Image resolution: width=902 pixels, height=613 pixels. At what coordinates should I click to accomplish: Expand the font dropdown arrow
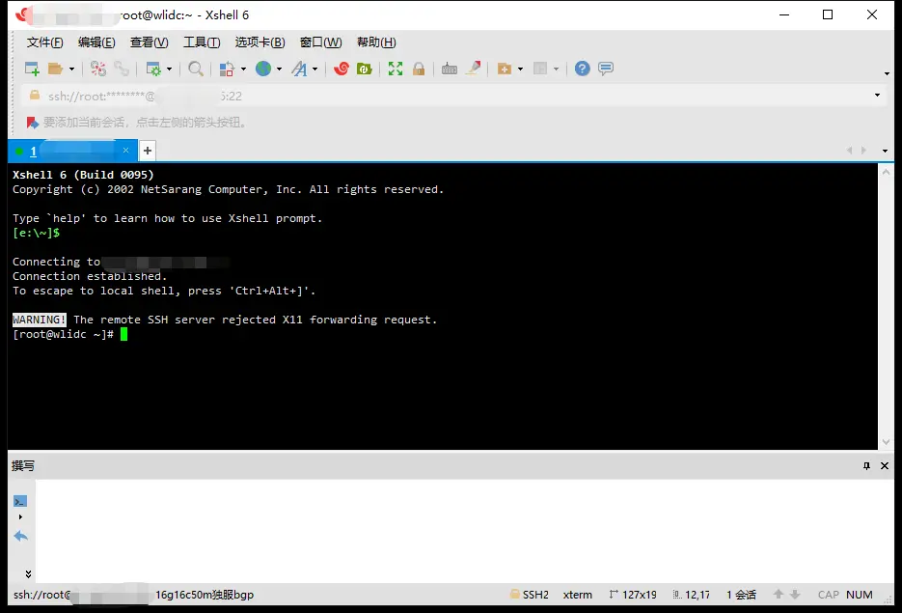pyautogui.click(x=314, y=70)
